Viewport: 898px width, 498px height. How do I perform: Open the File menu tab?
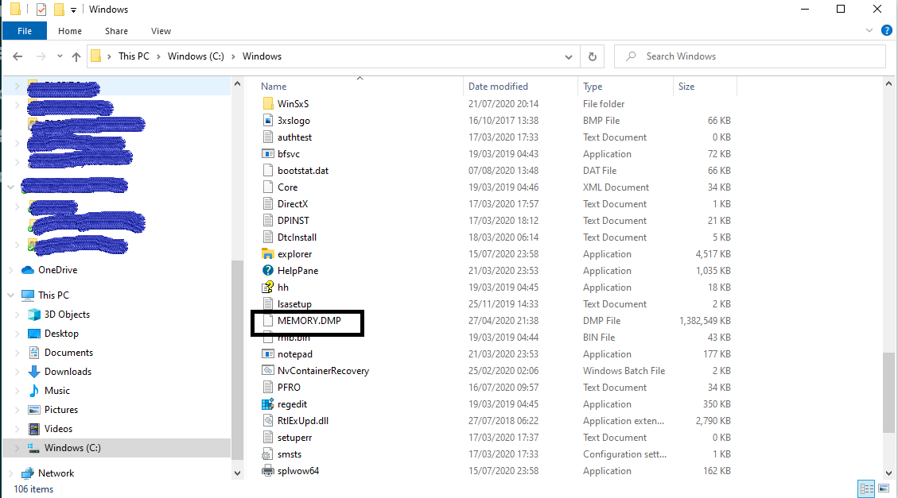point(25,31)
